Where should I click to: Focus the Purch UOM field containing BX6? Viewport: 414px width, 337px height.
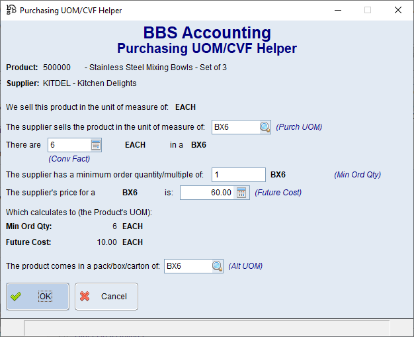[x=235, y=127]
